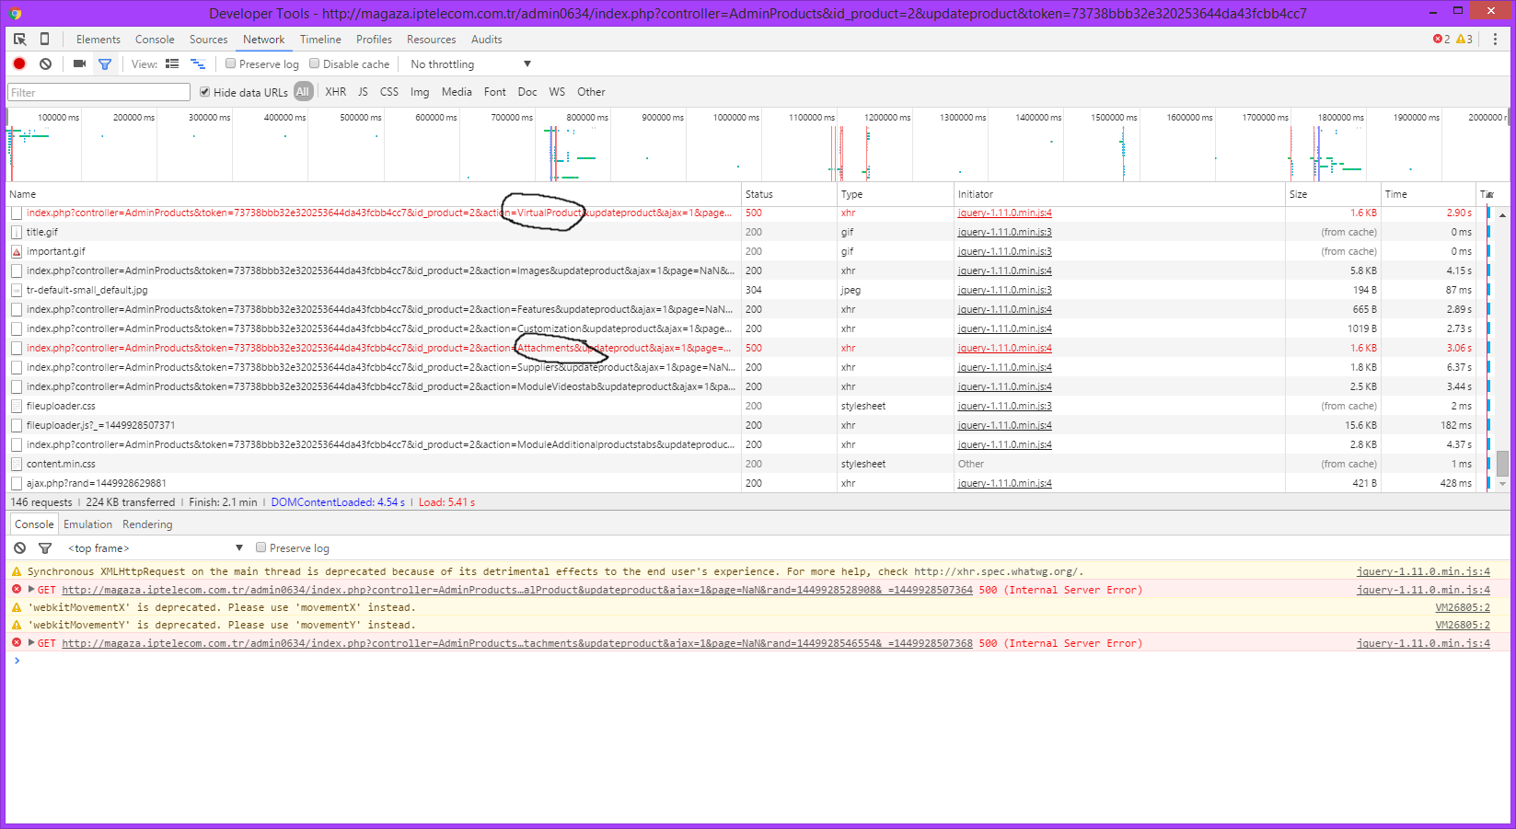Enable Preserve log in Network toolbar

[x=231, y=64]
